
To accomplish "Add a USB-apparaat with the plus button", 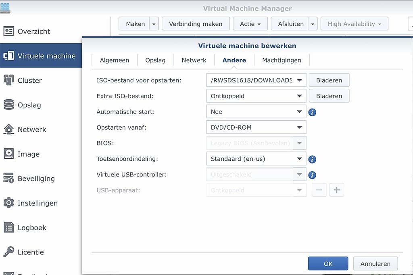I will pos(337,190).
